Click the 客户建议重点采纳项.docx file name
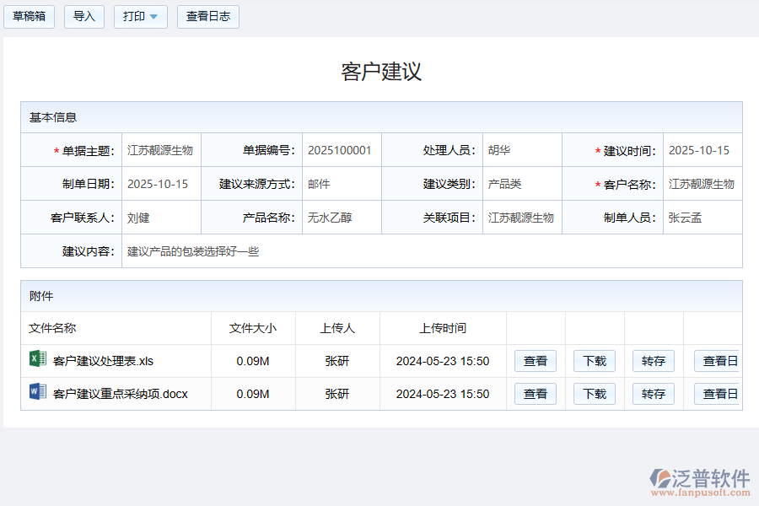The image size is (759, 506). coord(120,394)
